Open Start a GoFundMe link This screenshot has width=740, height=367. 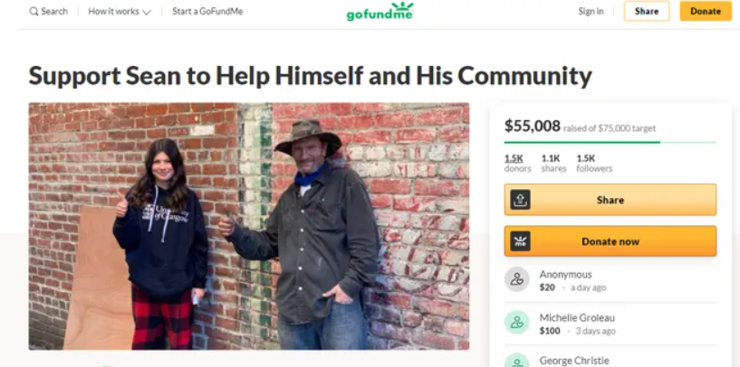pos(207,12)
